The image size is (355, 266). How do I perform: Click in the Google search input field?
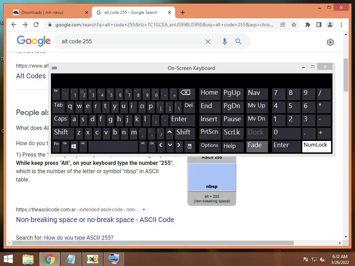pyautogui.click(x=131, y=42)
